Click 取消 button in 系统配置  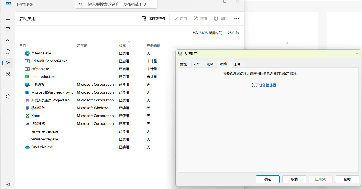click(294, 179)
